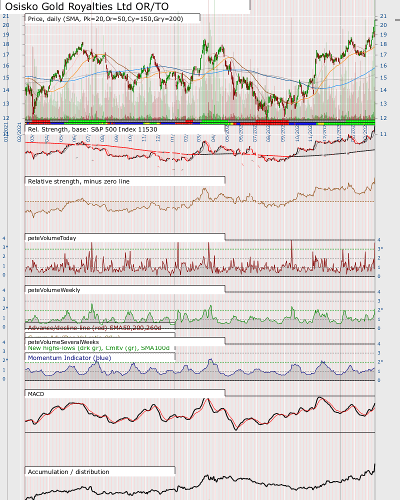
Task: Click the 01/2021 date label
Action: pos(5,132)
